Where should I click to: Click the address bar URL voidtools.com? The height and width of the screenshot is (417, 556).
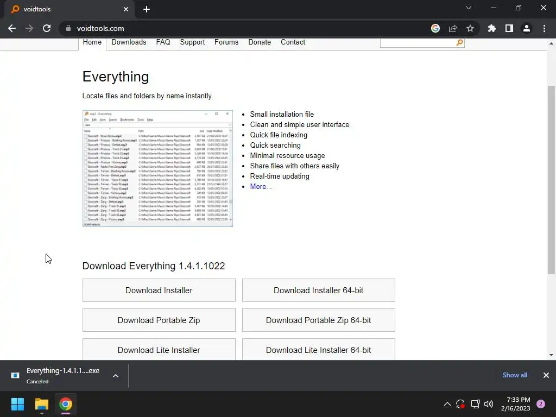(x=100, y=28)
